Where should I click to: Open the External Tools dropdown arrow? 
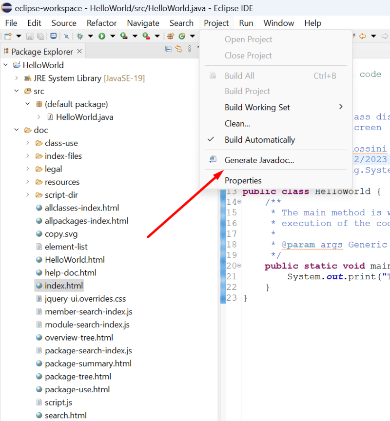tap(157, 36)
